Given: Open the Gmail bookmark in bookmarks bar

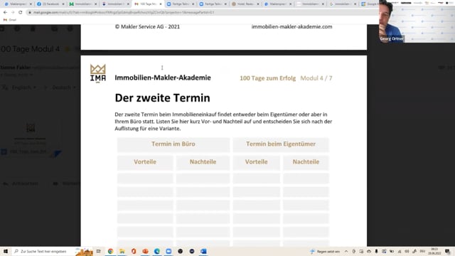Looking at the screenshot, I should pos(10,20).
